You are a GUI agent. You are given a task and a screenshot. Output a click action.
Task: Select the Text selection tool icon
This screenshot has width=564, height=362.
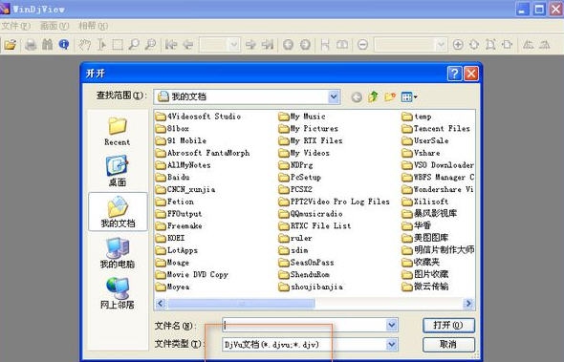pos(101,45)
